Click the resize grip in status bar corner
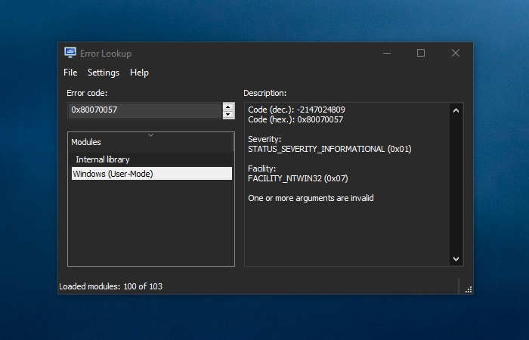 469,289
